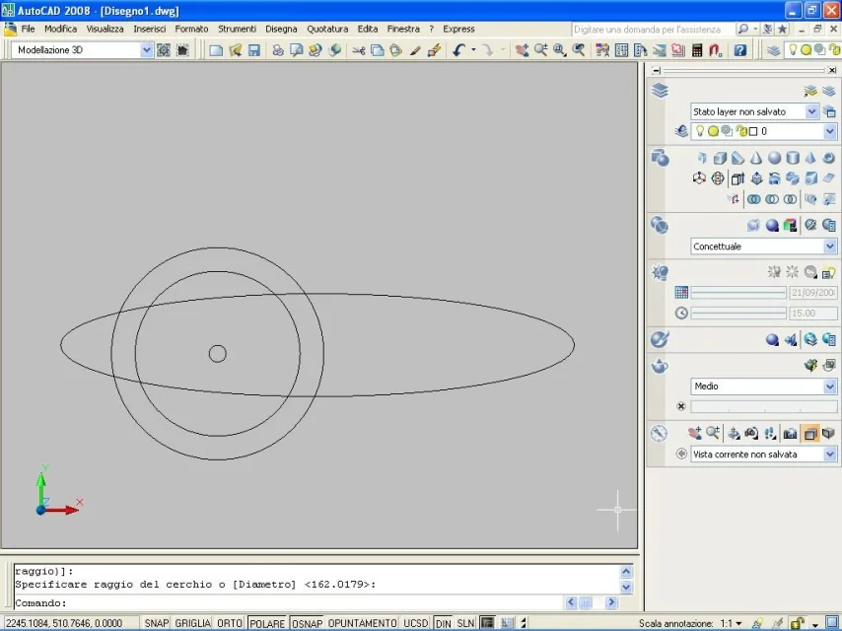Open the Concettuale visual style dropdown
Viewport: 842px width, 631px height.
click(829, 245)
